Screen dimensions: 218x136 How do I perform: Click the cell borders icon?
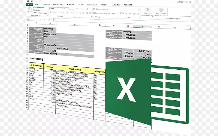coord(61,13)
